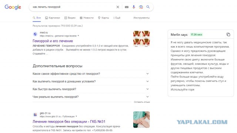Image resolution: width=237 pixels, height=133 pixels.
Task: Submit search with magnifier icon
Action: pyautogui.click(x=148, y=7)
